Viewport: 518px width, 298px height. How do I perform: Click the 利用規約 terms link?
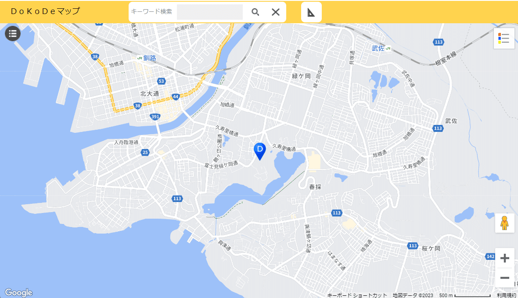point(507,295)
